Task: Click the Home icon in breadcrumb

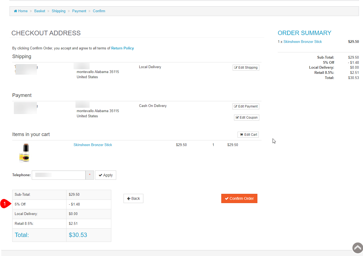Action: [x=15, y=11]
